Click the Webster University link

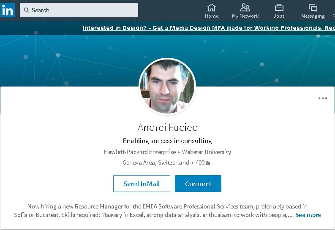click(207, 152)
